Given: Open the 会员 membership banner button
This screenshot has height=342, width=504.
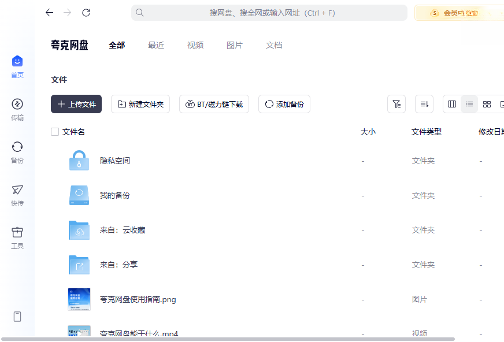Looking at the screenshot, I should click(x=459, y=13).
